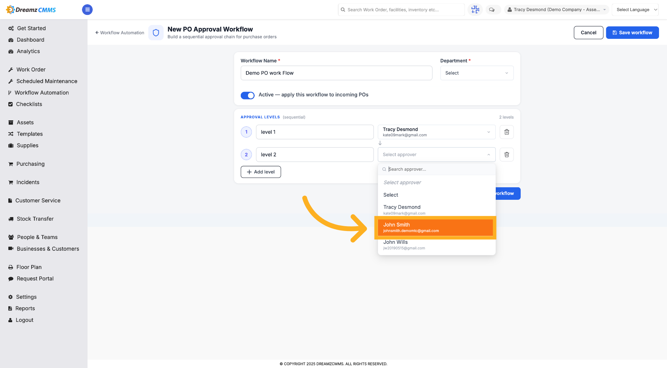Open Workflow Automation in sidebar

point(42,93)
